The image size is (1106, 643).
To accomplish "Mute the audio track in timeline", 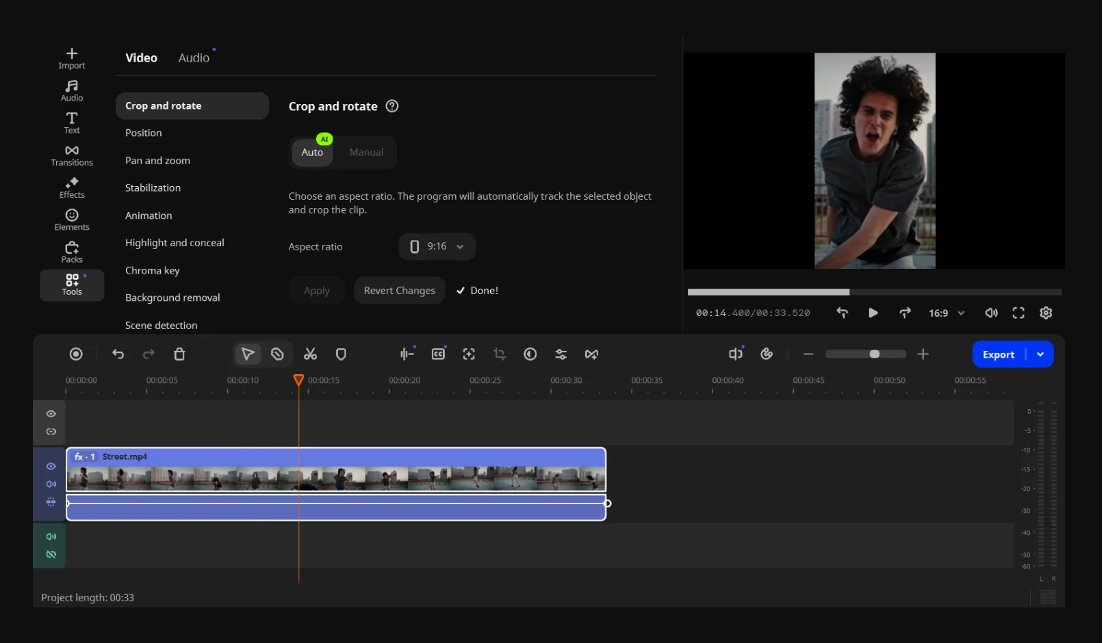I will 51,537.
